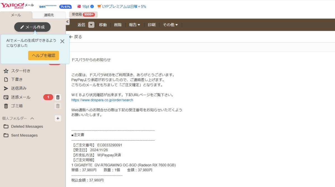The width and height of the screenshot is (335, 187).
Task: Click the trash bin icon for ゴミ箱
Action: click(6, 106)
